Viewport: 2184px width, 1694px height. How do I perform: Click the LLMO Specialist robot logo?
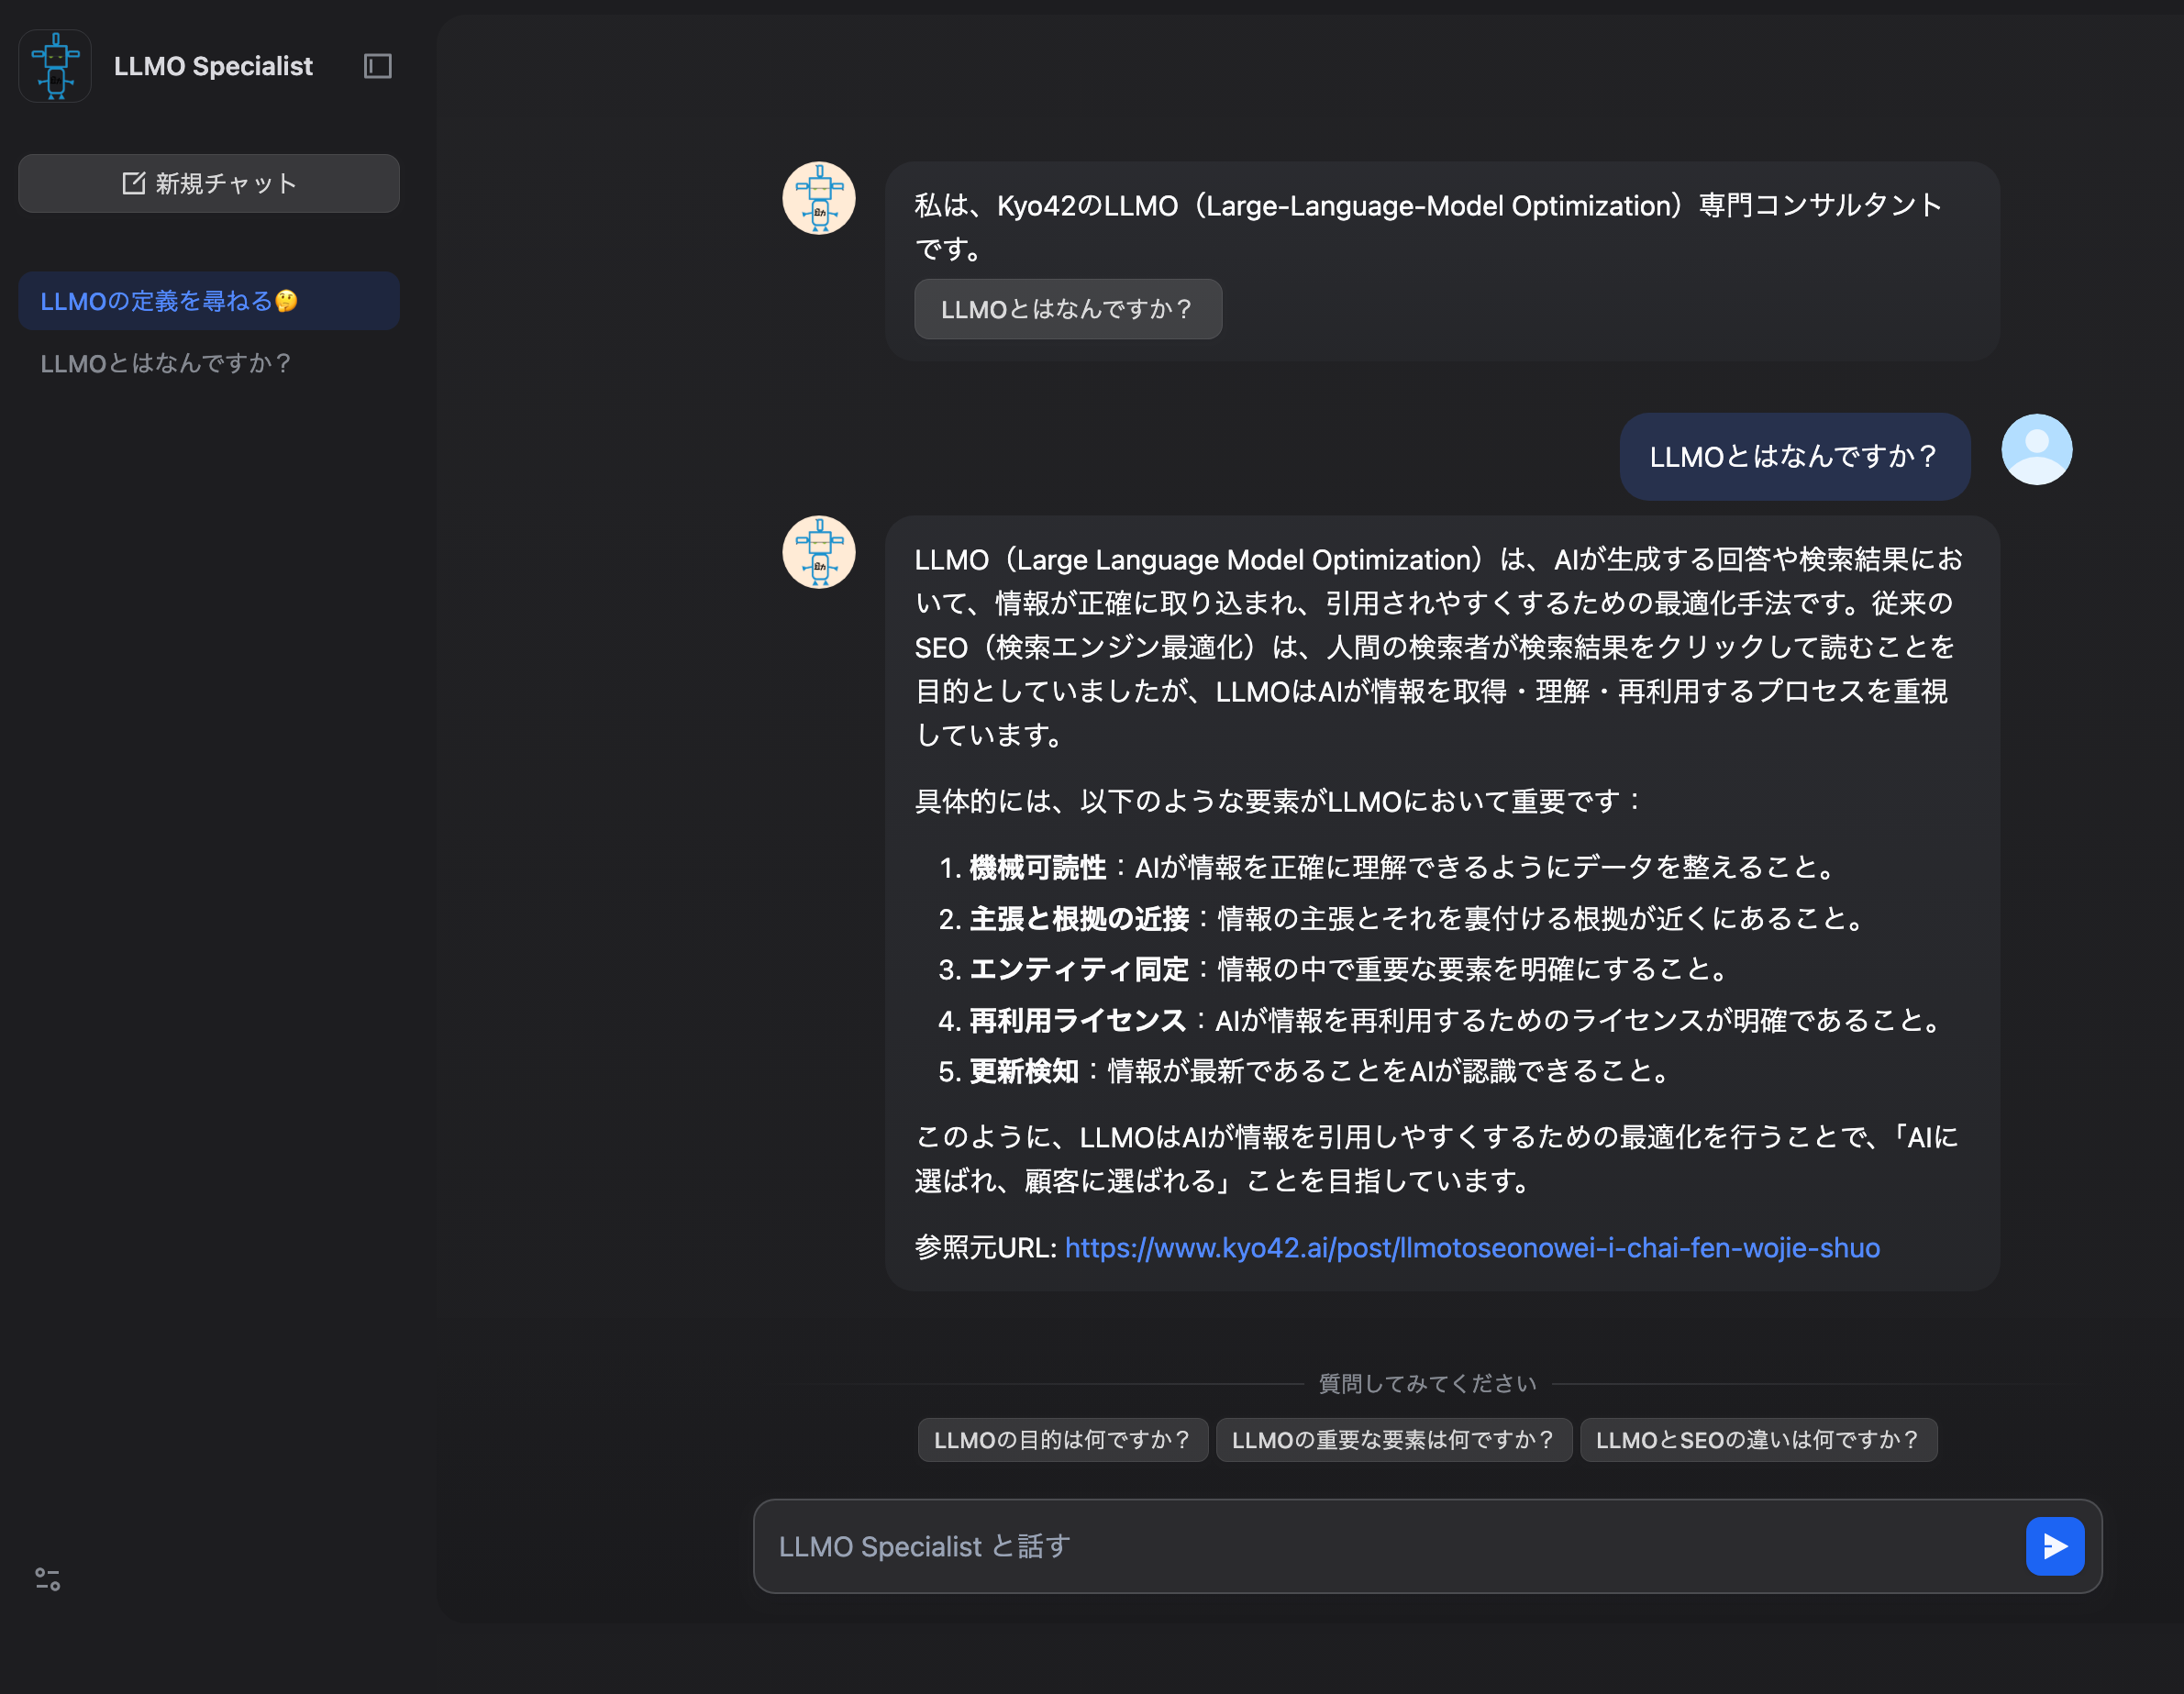point(55,66)
